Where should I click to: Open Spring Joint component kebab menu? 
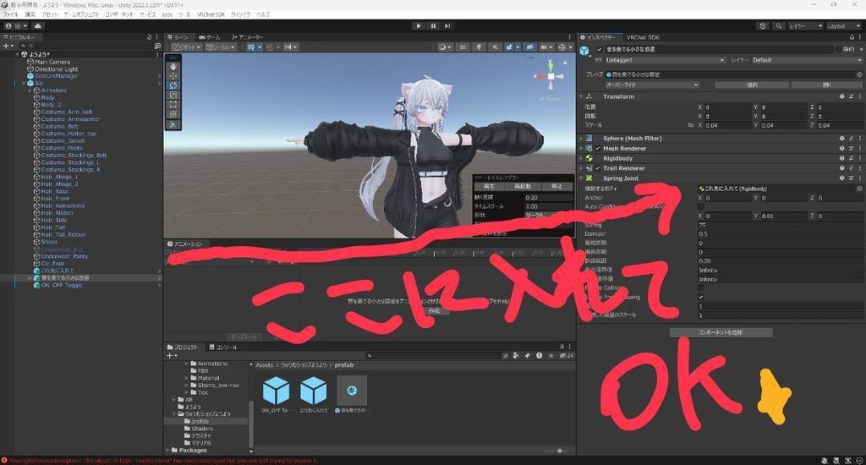(x=859, y=178)
